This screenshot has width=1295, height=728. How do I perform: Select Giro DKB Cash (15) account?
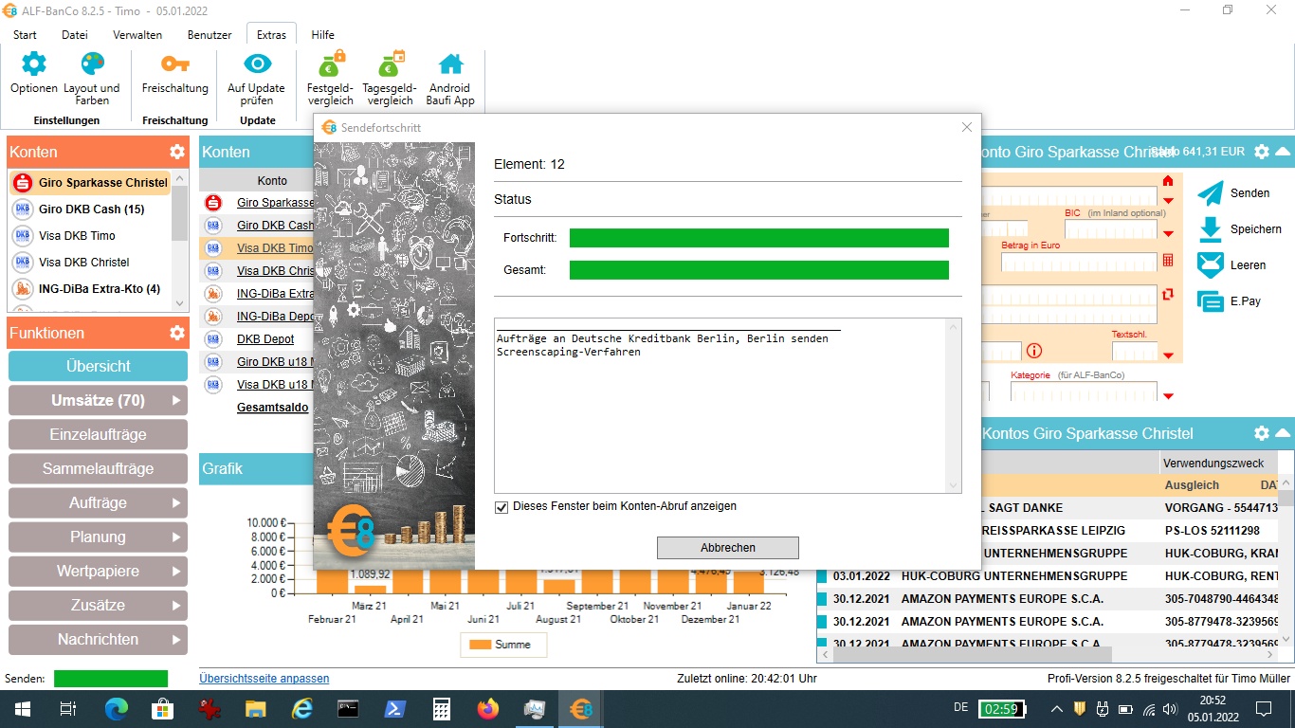91,209
